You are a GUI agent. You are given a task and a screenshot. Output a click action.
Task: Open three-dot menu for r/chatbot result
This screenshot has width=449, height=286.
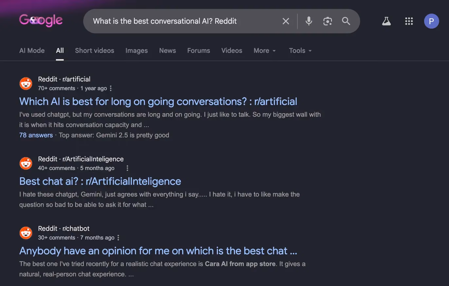pyautogui.click(x=118, y=238)
